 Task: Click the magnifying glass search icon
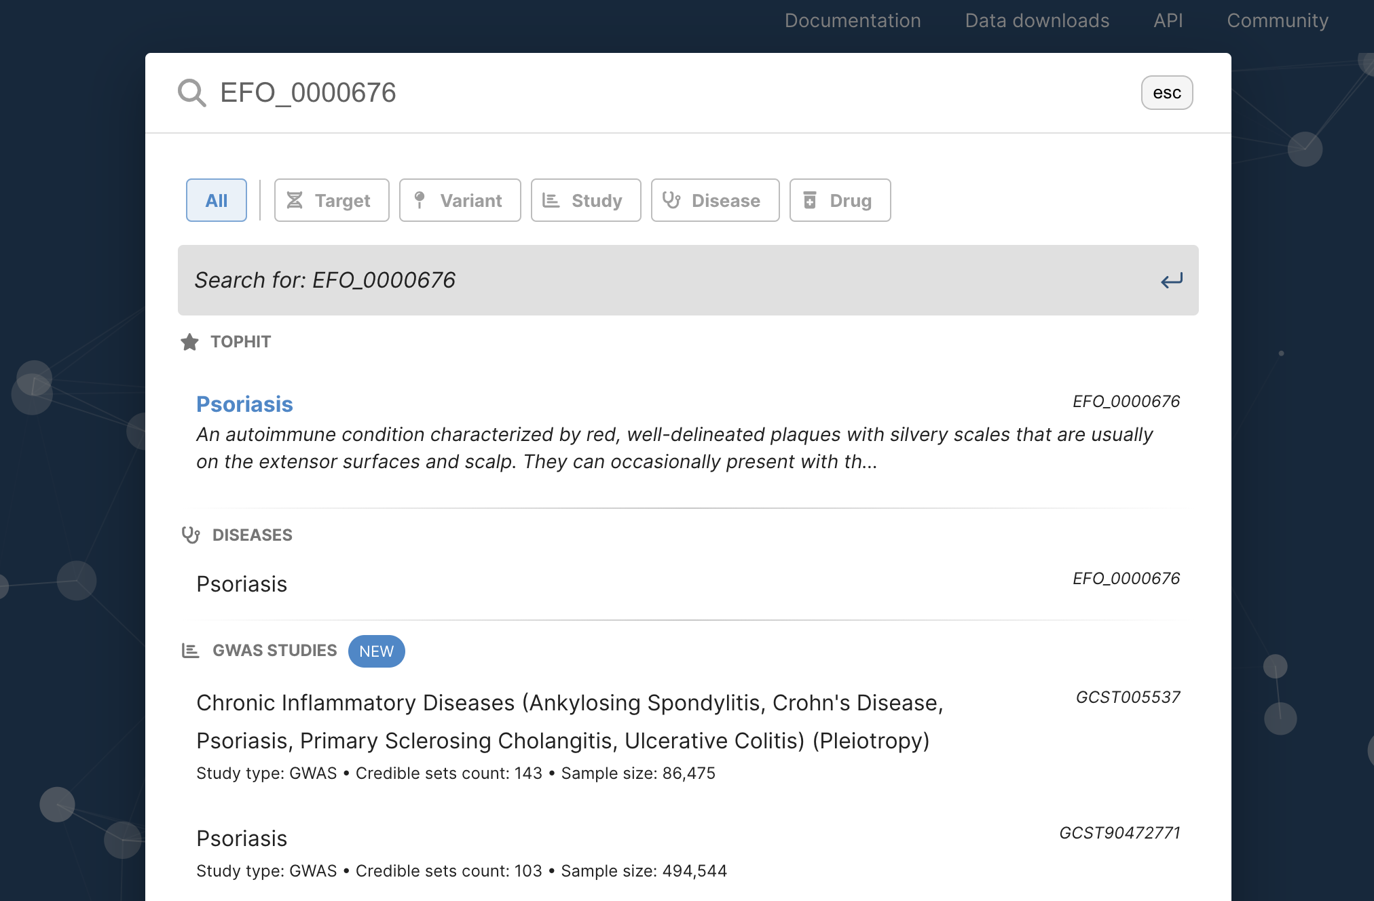point(191,93)
